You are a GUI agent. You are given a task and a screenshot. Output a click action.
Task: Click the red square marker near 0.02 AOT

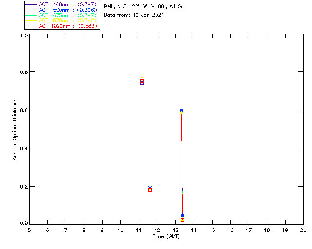[x=182, y=220]
